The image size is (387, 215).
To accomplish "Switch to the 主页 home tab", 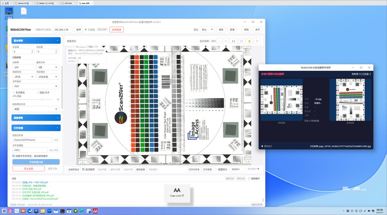I will point(6,3).
